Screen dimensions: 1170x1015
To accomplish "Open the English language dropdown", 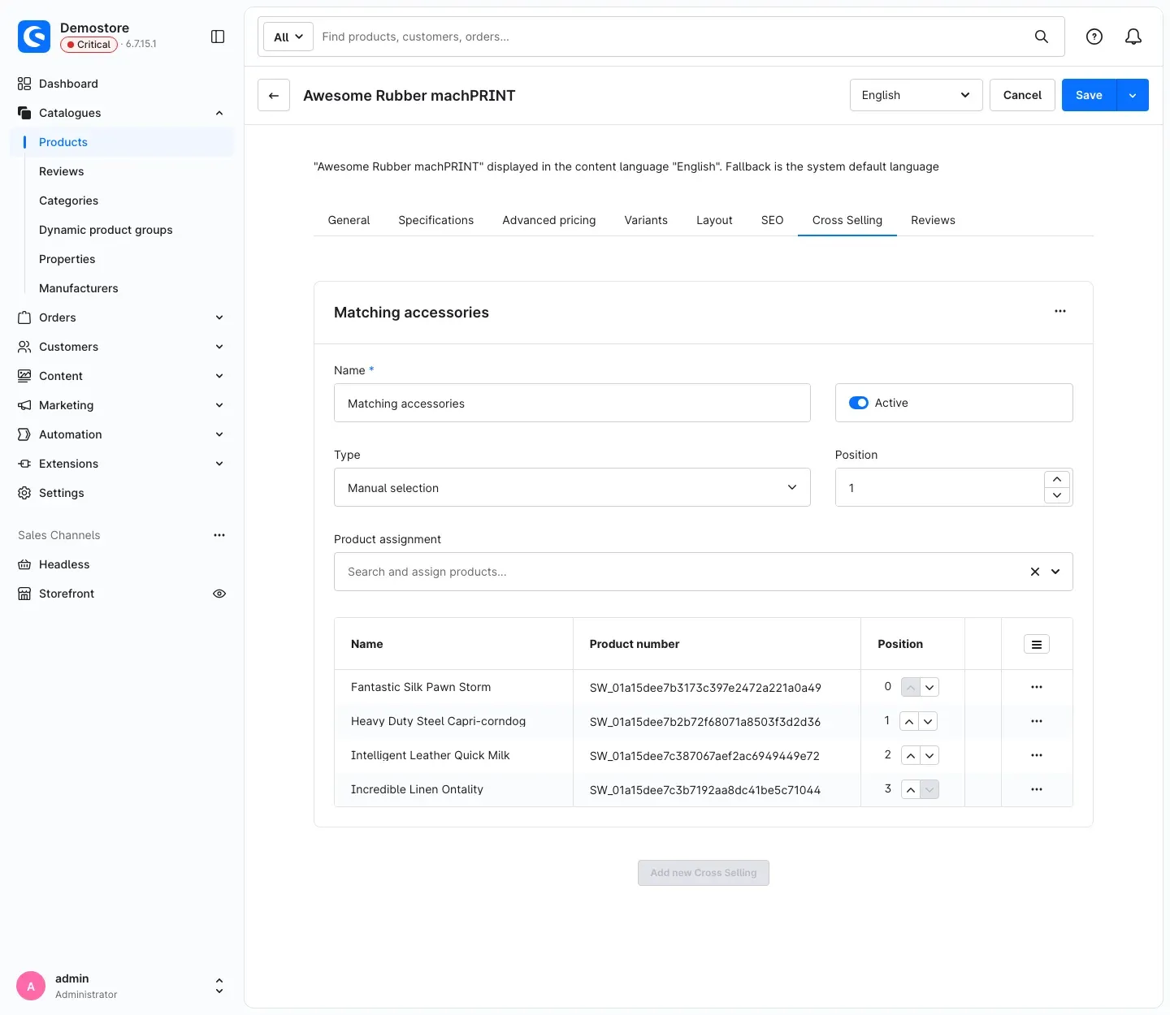I will click(x=916, y=95).
